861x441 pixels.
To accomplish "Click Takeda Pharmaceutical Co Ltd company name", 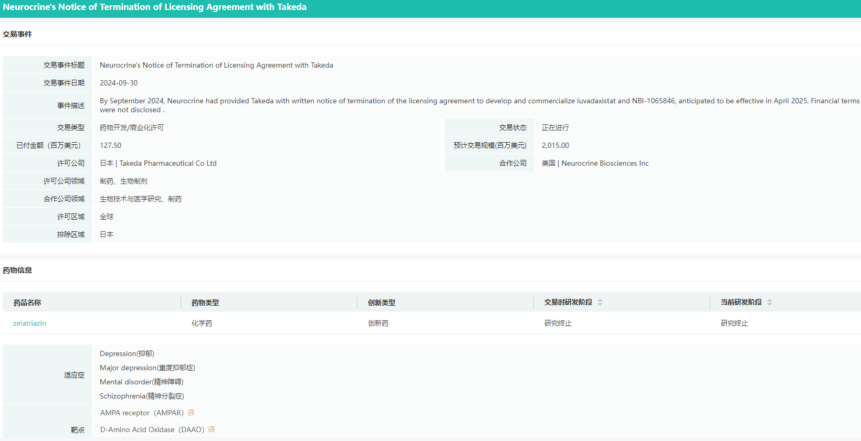I will pos(167,164).
